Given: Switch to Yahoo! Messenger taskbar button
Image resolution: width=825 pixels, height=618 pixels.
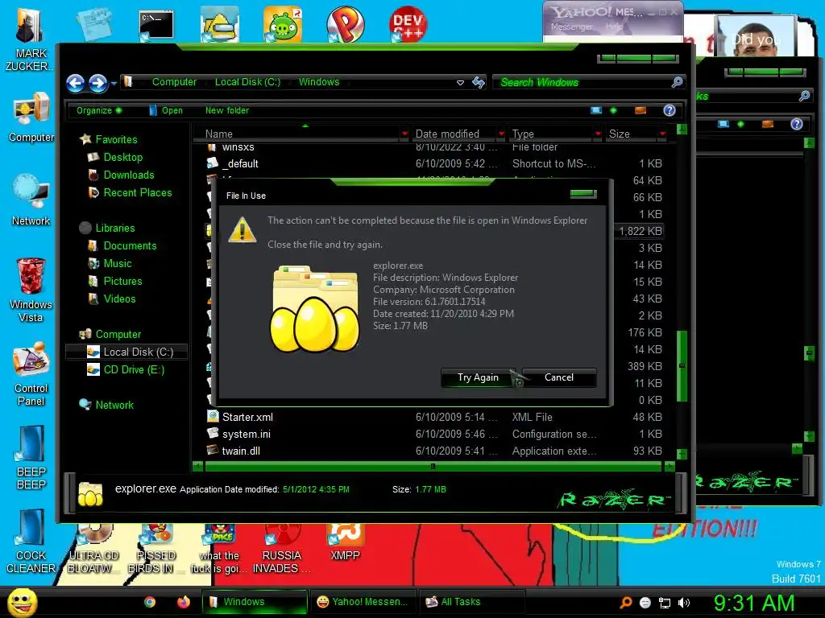Looking at the screenshot, I should coord(363,602).
